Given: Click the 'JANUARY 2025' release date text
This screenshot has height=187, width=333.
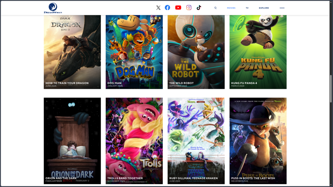Looking at the screenshot, I should tap(115, 86).
